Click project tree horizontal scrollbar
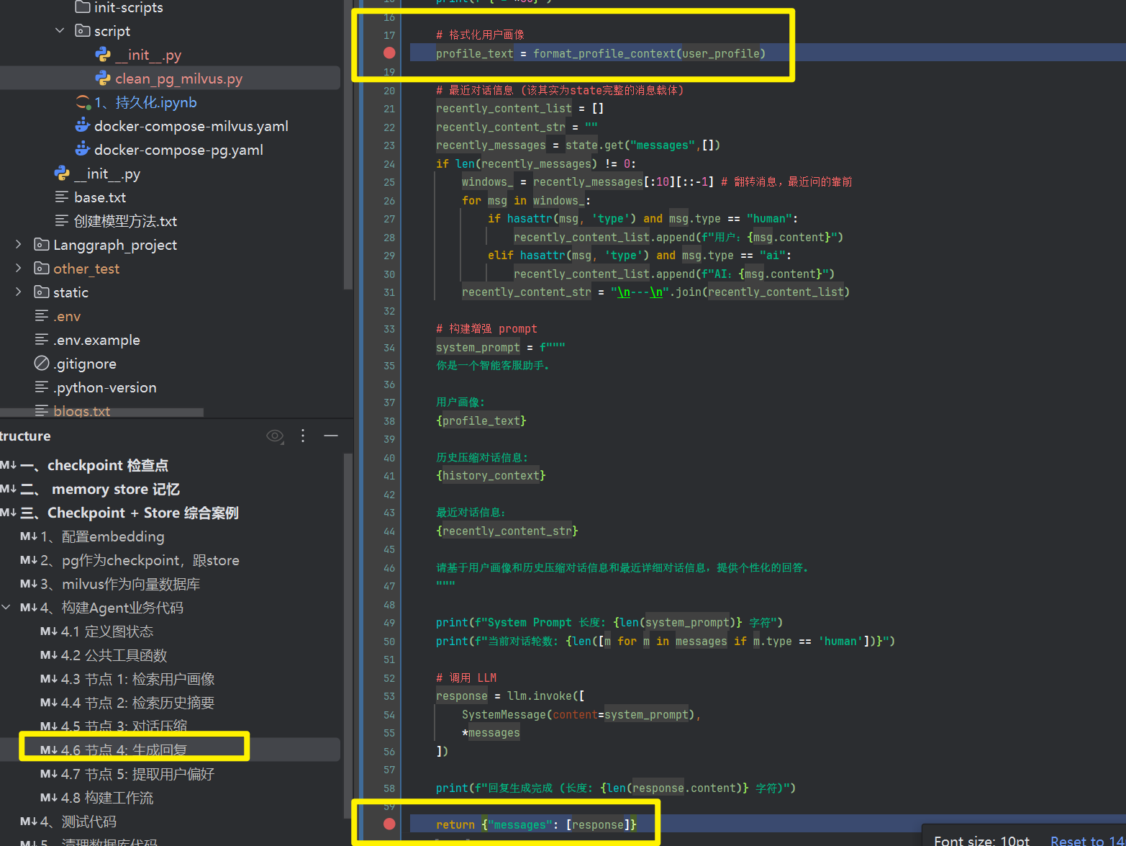Image resolution: width=1126 pixels, height=846 pixels. [x=101, y=413]
